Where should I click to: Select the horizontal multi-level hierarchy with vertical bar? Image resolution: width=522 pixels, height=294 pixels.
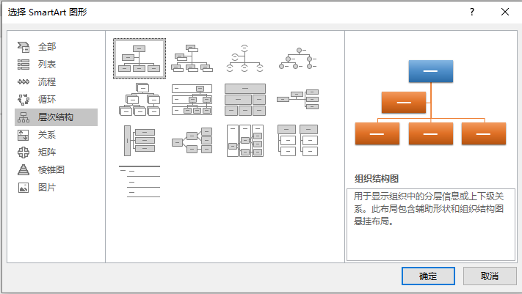point(139,141)
